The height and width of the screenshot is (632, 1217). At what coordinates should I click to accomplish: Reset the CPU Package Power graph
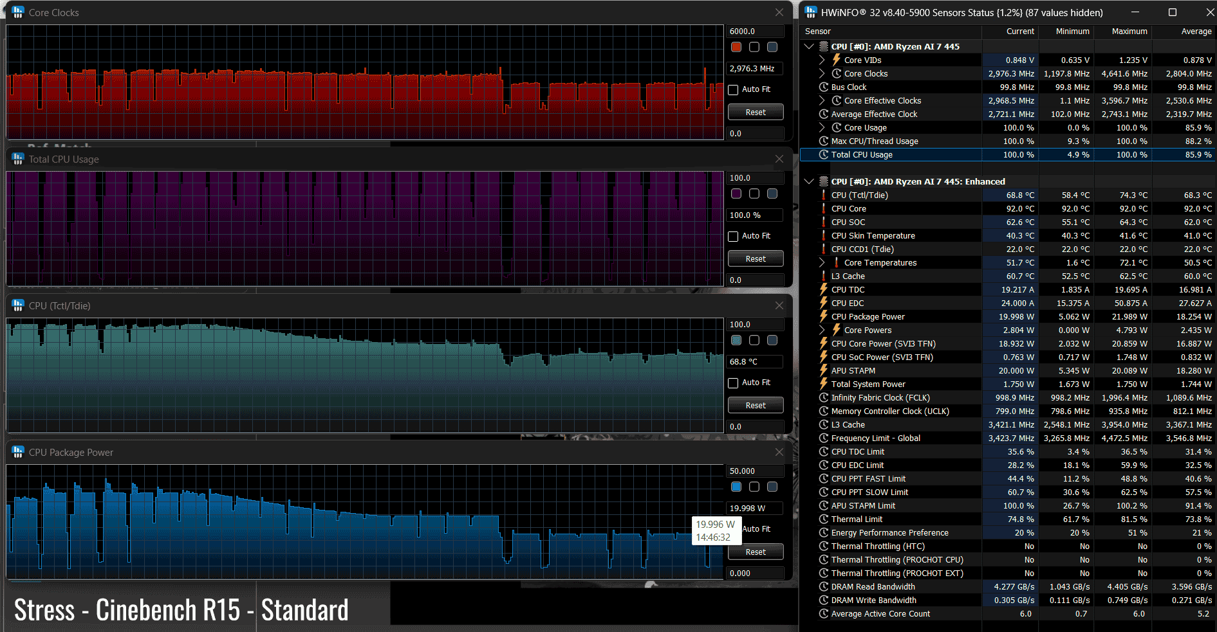point(756,552)
